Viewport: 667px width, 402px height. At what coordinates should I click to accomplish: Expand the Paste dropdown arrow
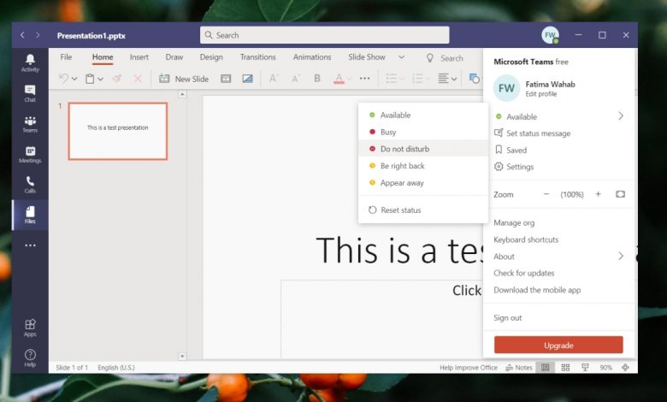tap(100, 79)
